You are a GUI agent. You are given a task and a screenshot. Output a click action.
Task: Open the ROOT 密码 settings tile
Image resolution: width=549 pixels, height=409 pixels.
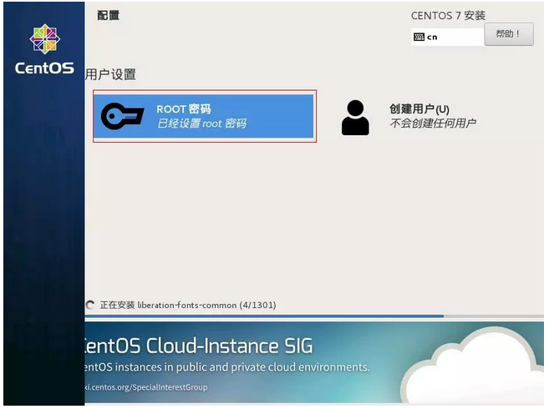[204, 116]
